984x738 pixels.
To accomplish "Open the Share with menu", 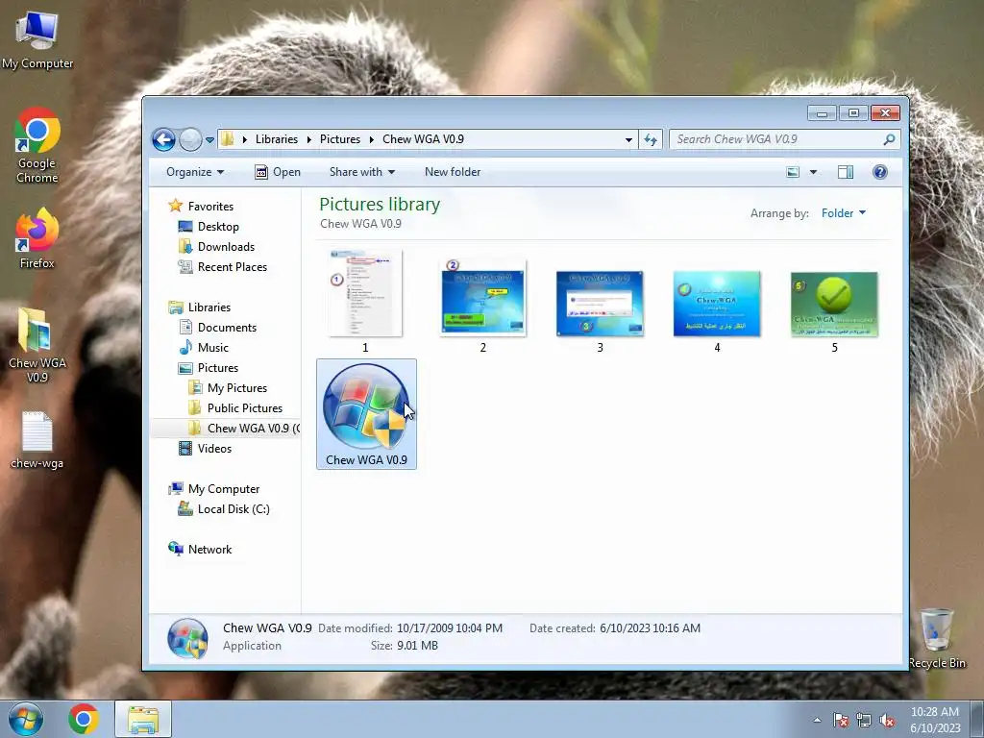I will [x=362, y=172].
